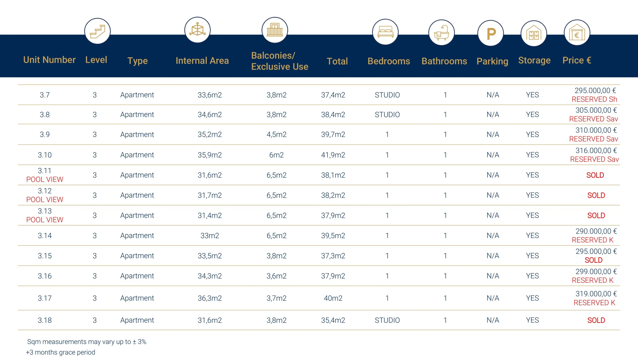The width and height of the screenshot is (638, 359).
Task: Click SOLD under the 3.15 price
Action: click(593, 260)
